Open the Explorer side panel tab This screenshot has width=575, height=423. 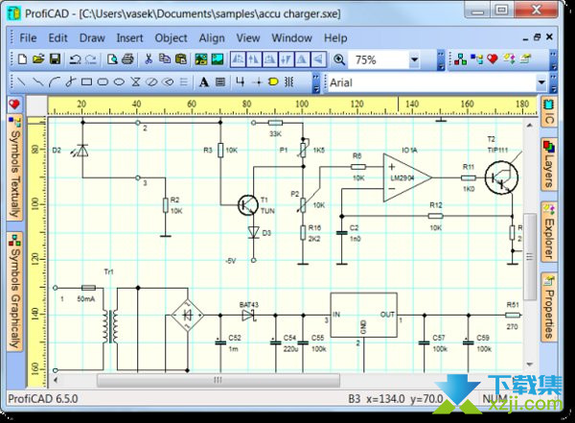coord(549,232)
